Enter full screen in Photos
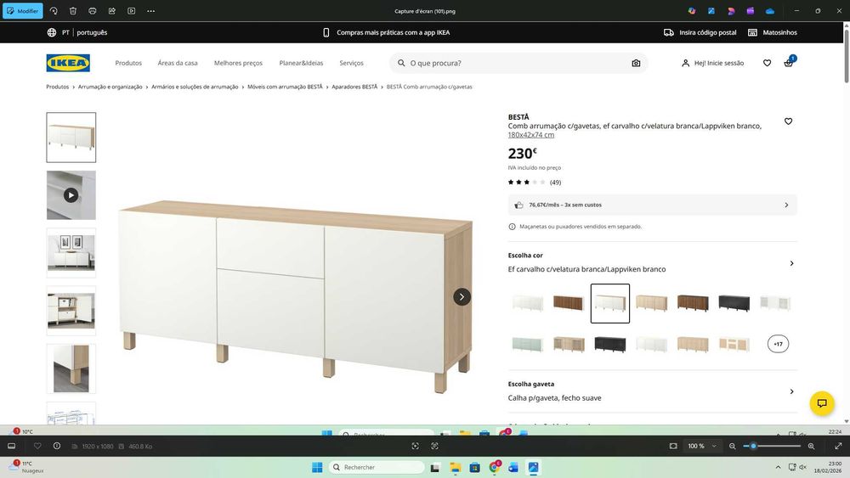The width and height of the screenshot is (850, 478). click(x=838, y=446)
